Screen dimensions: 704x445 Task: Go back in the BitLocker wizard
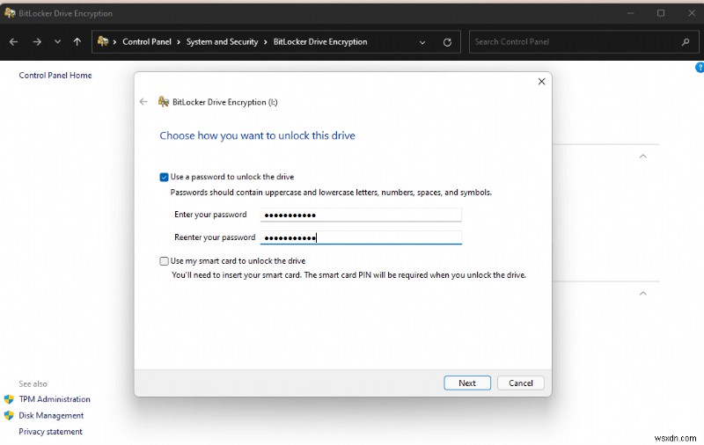[x=143, y=102]
